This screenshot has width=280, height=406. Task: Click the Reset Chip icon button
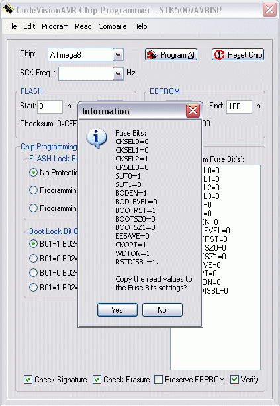[x=238, y=55]
